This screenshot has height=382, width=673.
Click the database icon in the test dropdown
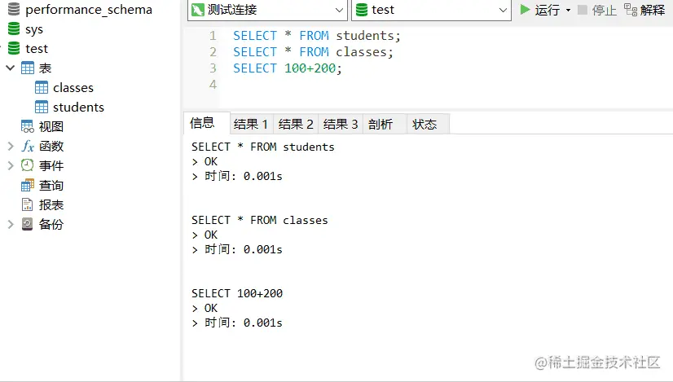[362, 10]
